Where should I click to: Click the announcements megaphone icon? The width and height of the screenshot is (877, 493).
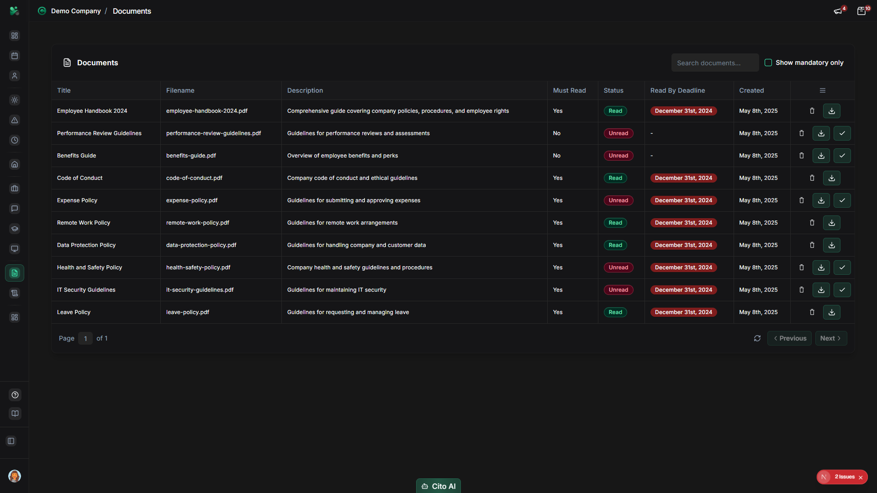pos(838,11)
